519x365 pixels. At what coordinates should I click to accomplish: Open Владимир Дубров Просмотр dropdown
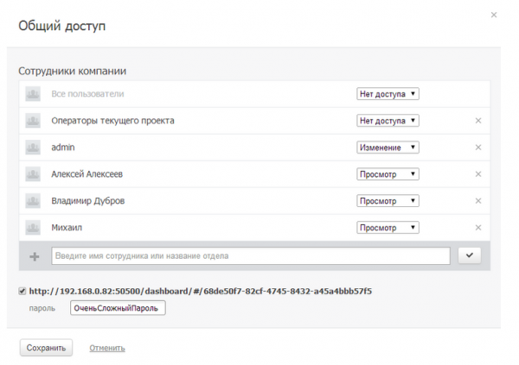(x=388, y=201)
